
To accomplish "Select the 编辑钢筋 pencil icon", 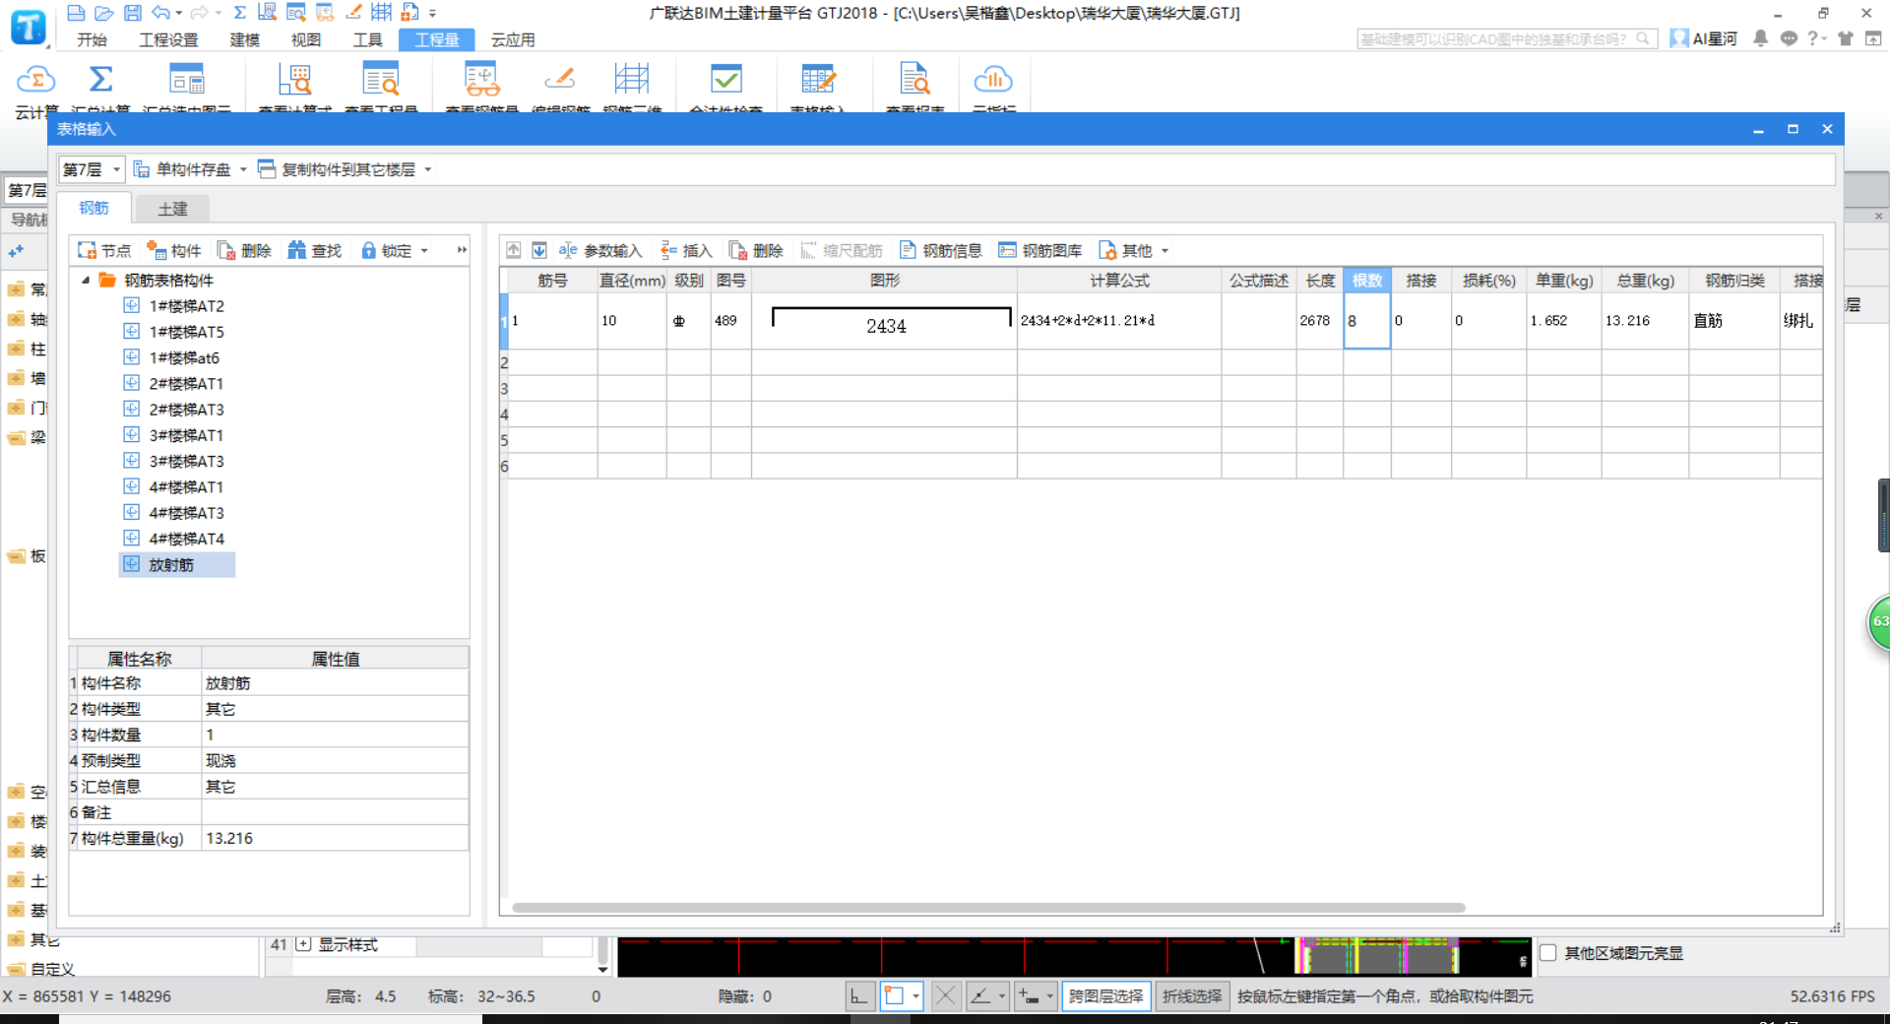I will pos(560,80).
